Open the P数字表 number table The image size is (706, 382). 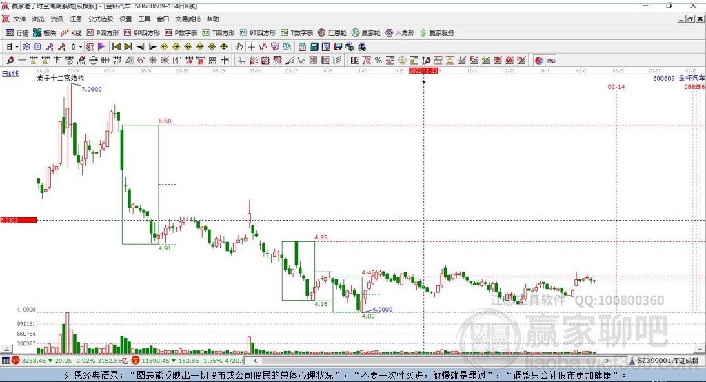pyautogui.click(x=181, y=33)
